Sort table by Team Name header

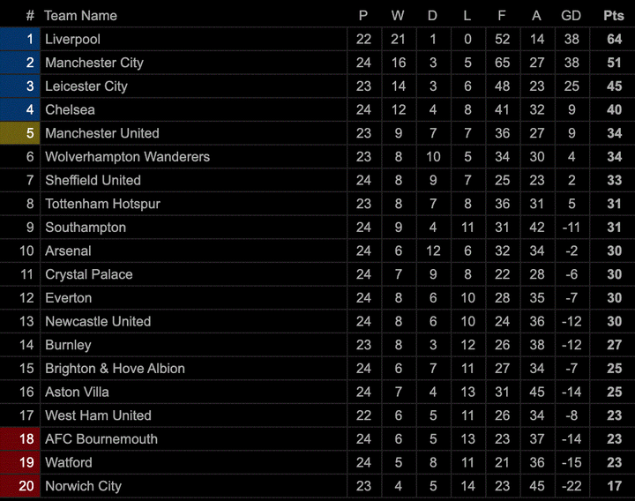click(80, 16)
